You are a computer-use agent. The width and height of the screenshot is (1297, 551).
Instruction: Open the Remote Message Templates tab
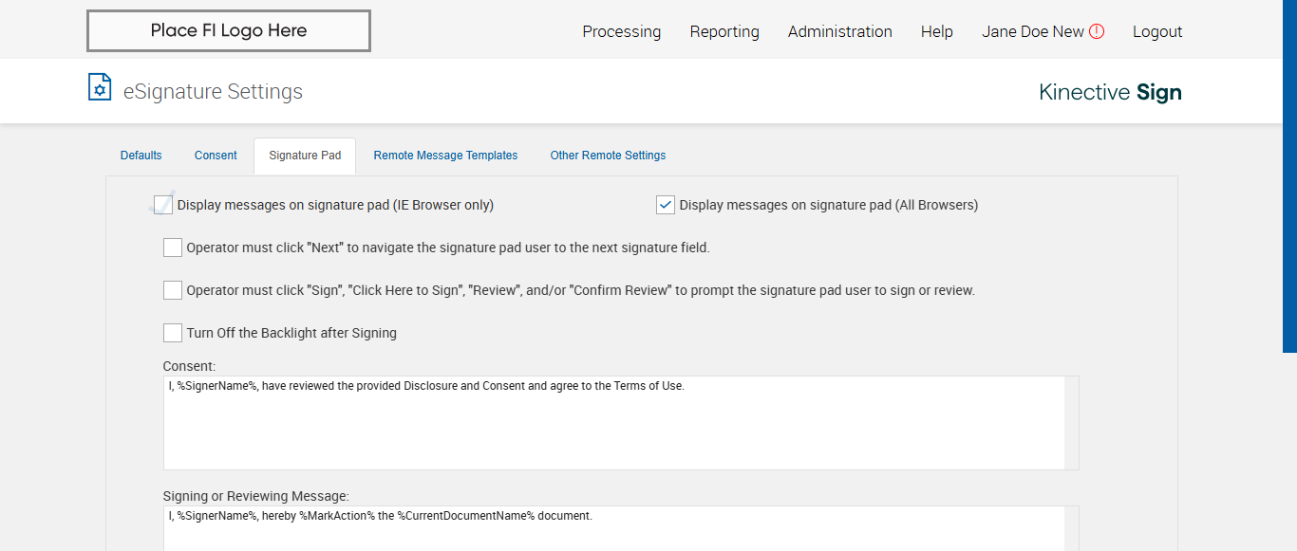(x=445, y=156)
